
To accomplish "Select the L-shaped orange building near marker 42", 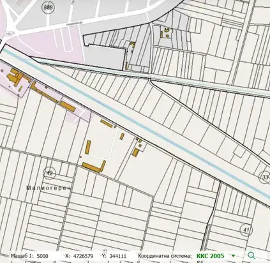I will (94, 167).
